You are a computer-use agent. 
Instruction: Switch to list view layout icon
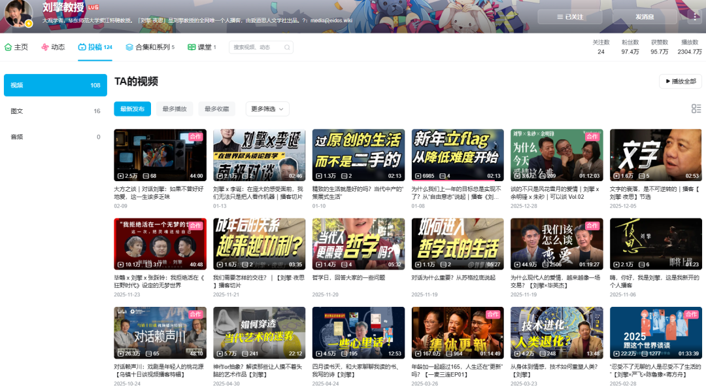tap(696, 109)
